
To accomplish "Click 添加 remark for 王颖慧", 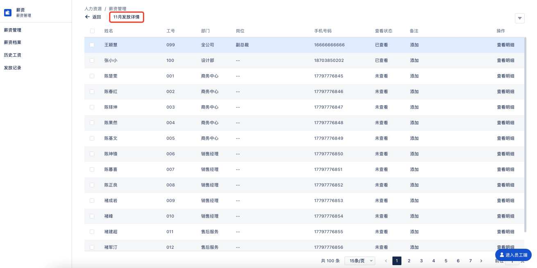I will (414, 45).
